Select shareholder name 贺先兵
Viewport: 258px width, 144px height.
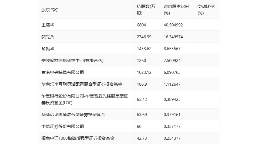point(48,37)
